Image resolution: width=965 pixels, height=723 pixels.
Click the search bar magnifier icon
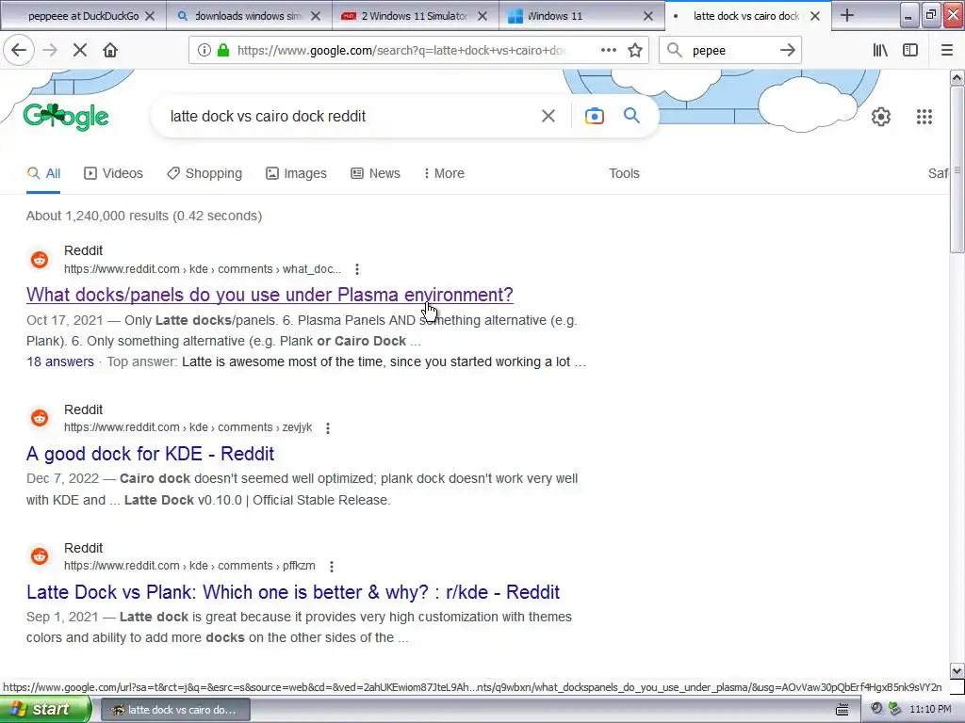pos(675,51)
